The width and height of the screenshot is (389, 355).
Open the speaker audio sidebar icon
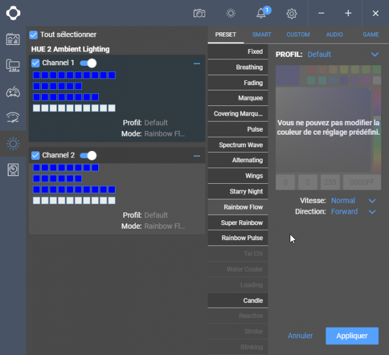13,170
